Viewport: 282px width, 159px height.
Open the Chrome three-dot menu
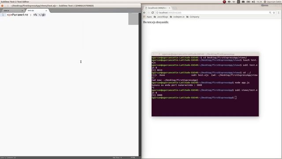click(278, 13)
